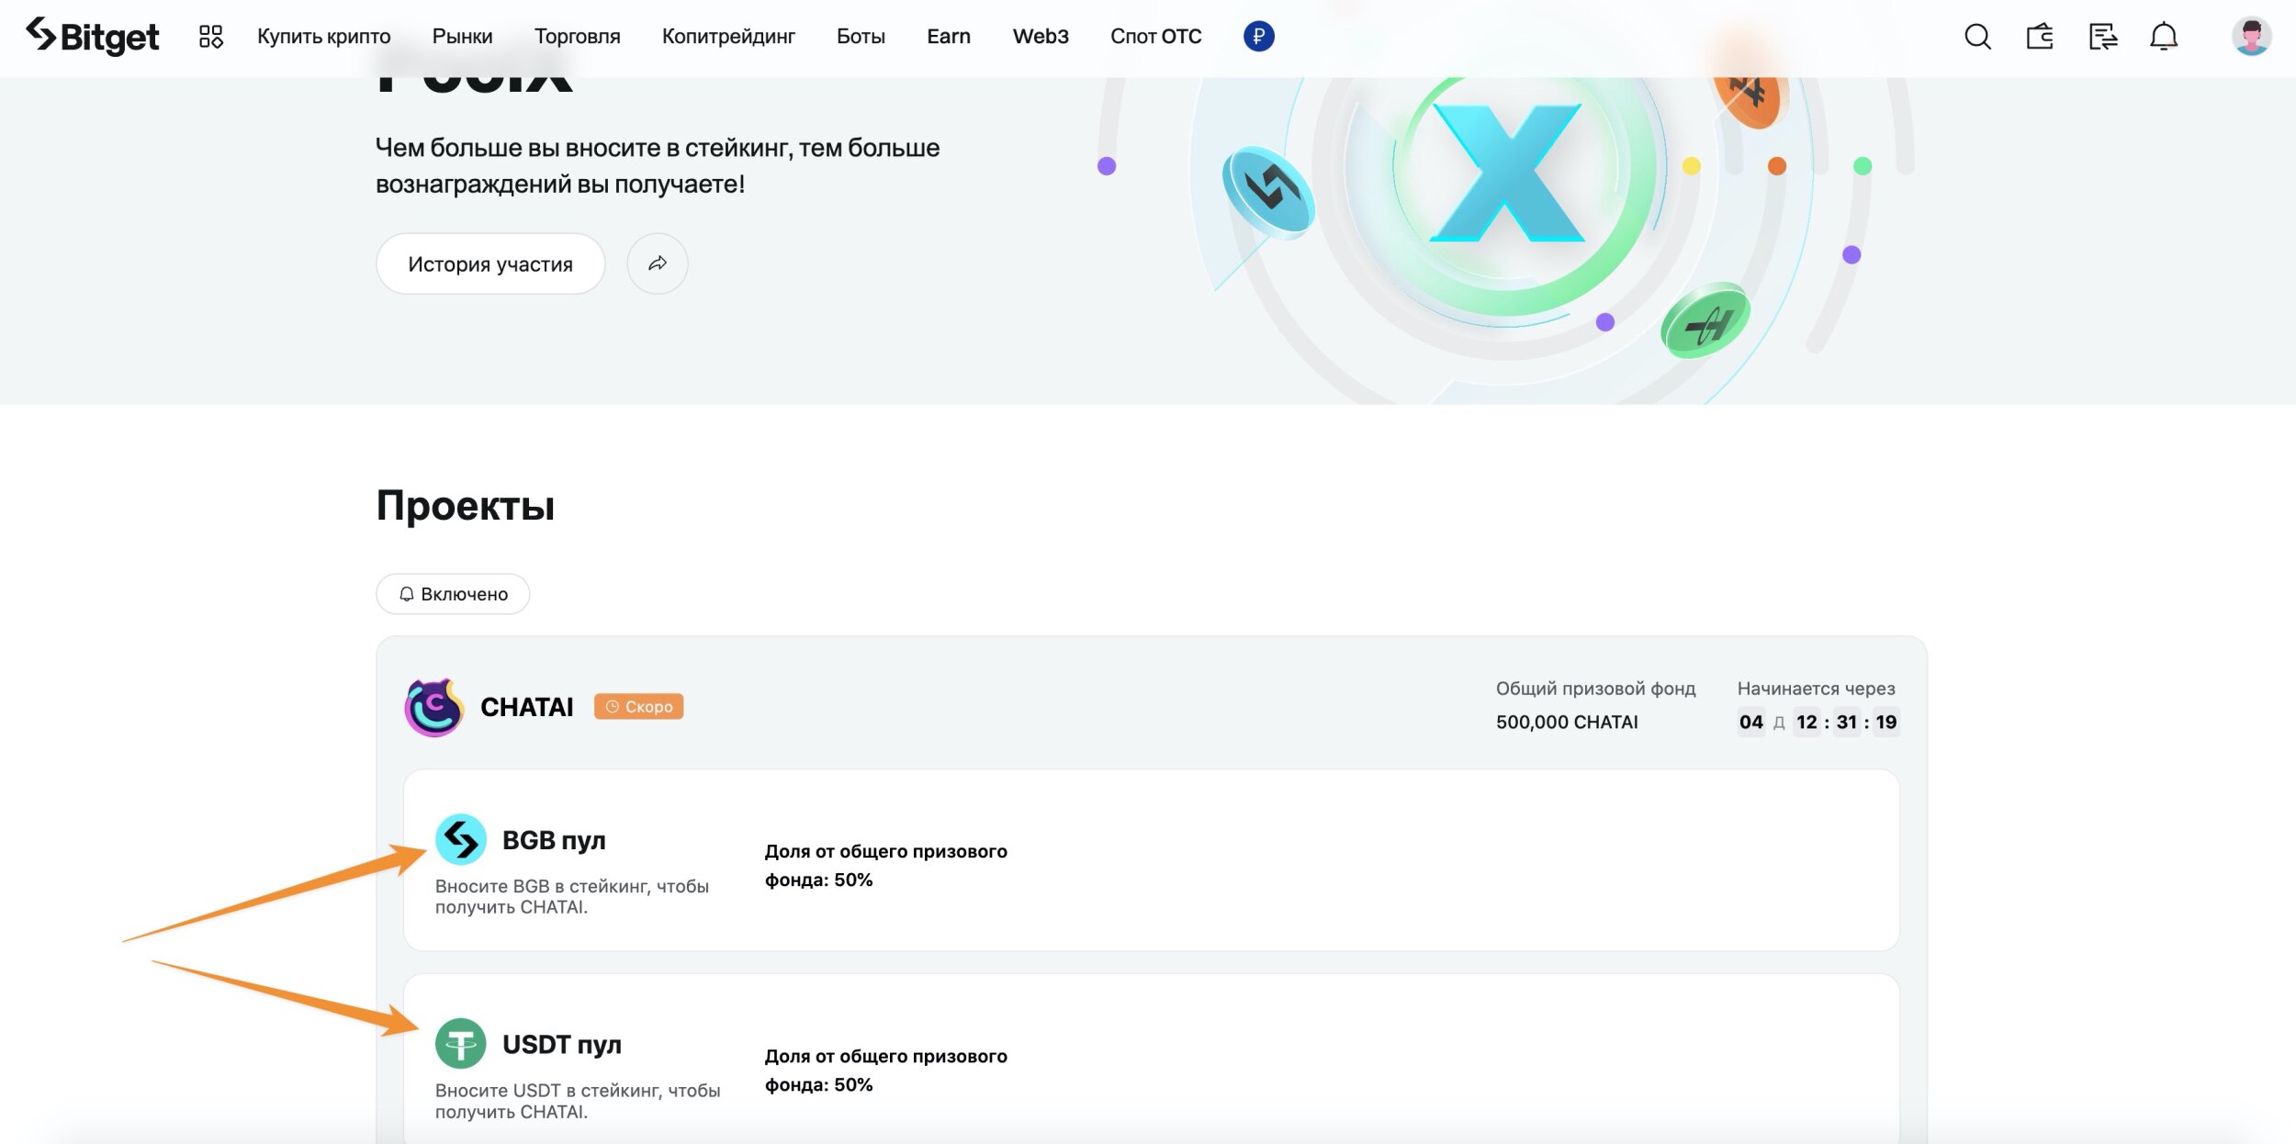This screenshot has height=1144, width=2296.
Task: Open the Копитрейдинг menu
Action: click(x=728, y=37)
